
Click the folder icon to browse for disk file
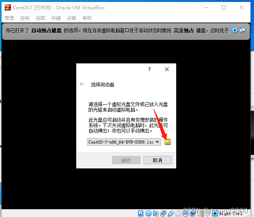[x=168, y=142]
